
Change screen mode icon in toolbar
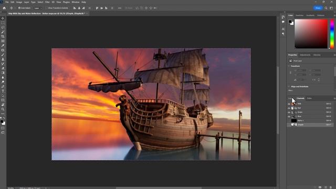(3, 133)
